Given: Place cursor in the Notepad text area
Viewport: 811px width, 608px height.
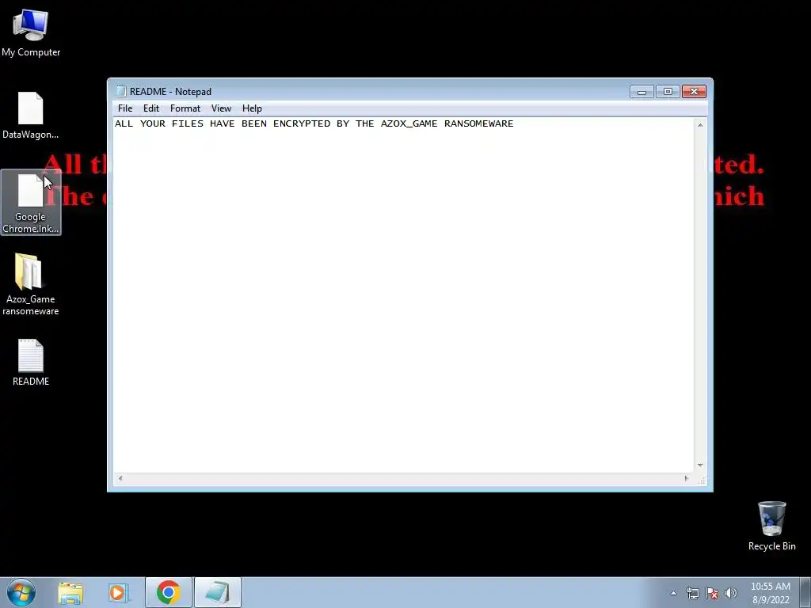Looking at the screenshot, I should (x=403, y=294).
